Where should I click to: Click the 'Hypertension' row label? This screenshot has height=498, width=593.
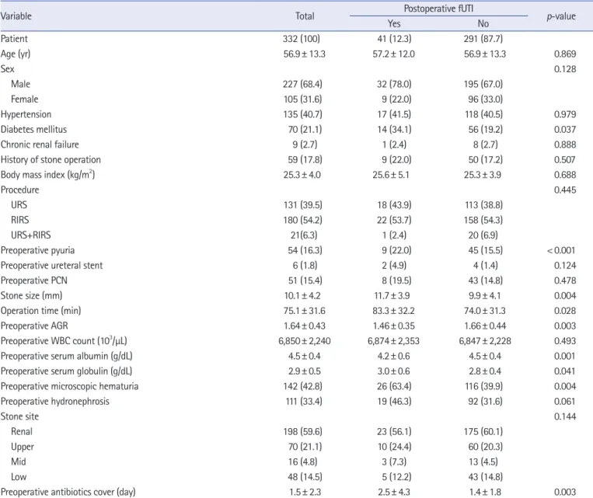click(26, 114)
